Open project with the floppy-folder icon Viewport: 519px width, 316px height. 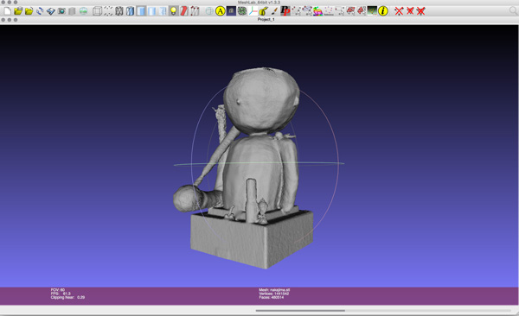[18, 11]
